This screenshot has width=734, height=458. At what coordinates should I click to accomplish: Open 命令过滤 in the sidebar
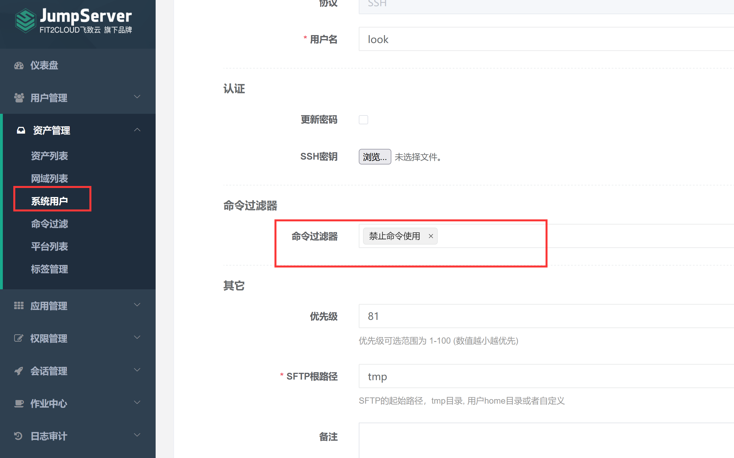point(49,224)
